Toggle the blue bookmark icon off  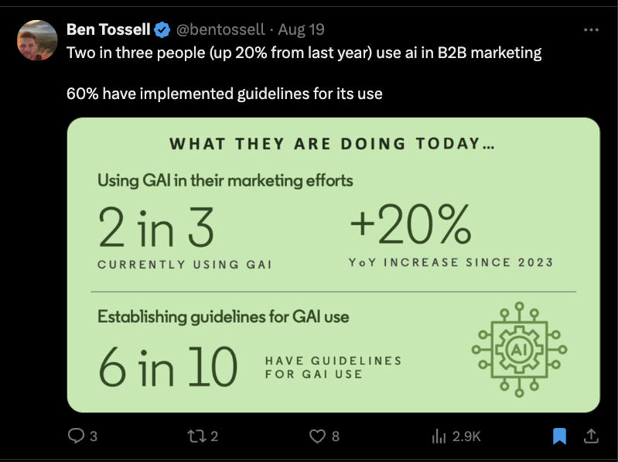point(559,436)
